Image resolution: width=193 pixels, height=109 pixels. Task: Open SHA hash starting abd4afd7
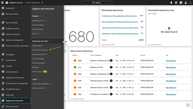coord(120,28)
